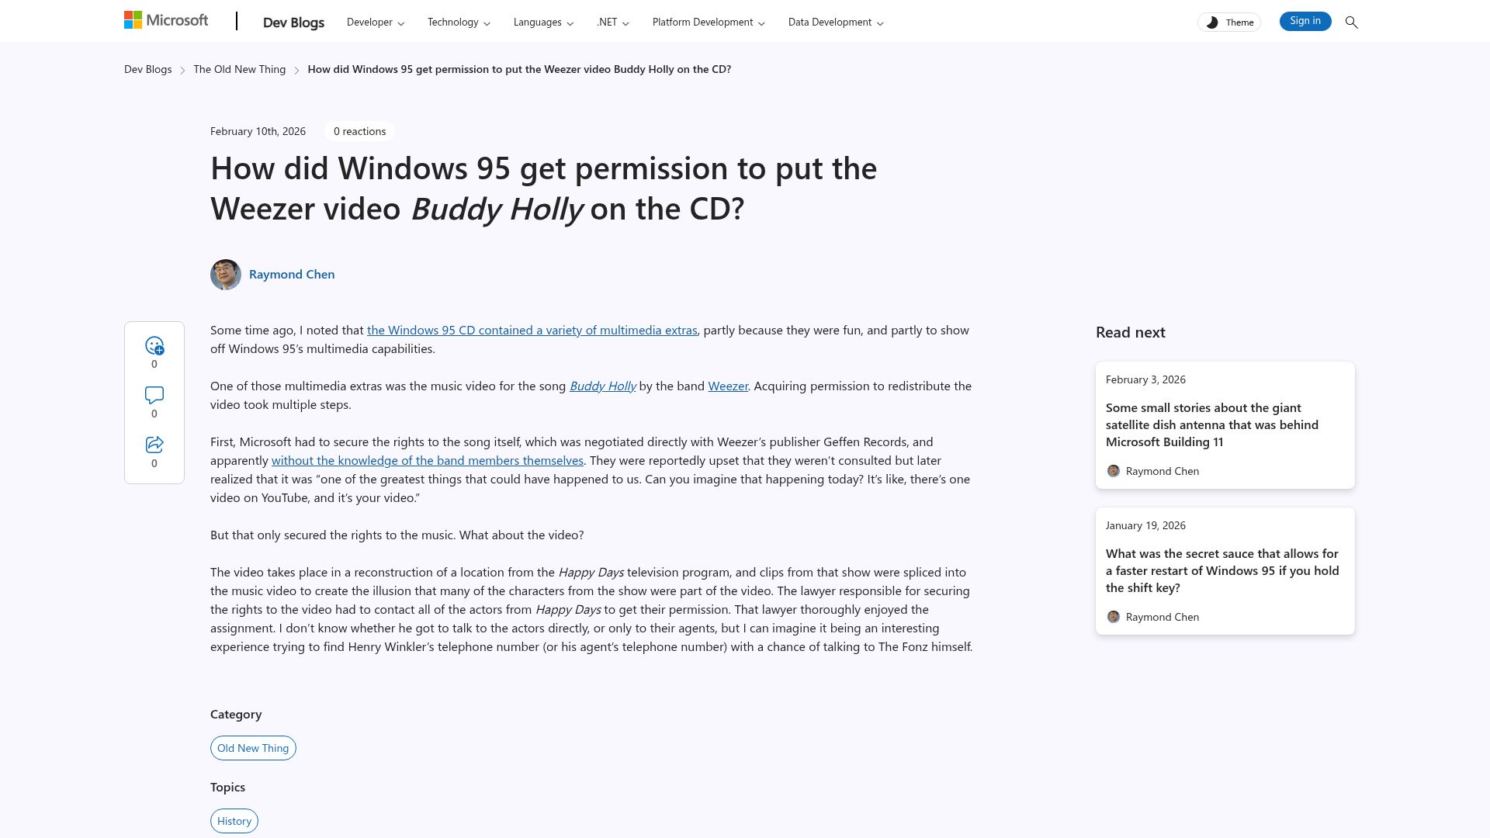This screenshot has width=1490, height=838.
Task: Click Dev Blogs breadcrumb link
Action: (147, 69)
